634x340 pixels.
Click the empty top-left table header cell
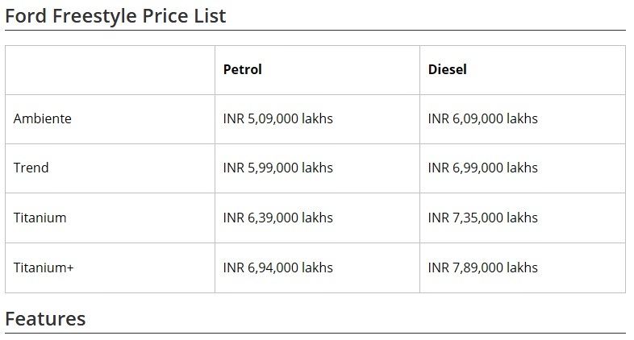point(110,70)
